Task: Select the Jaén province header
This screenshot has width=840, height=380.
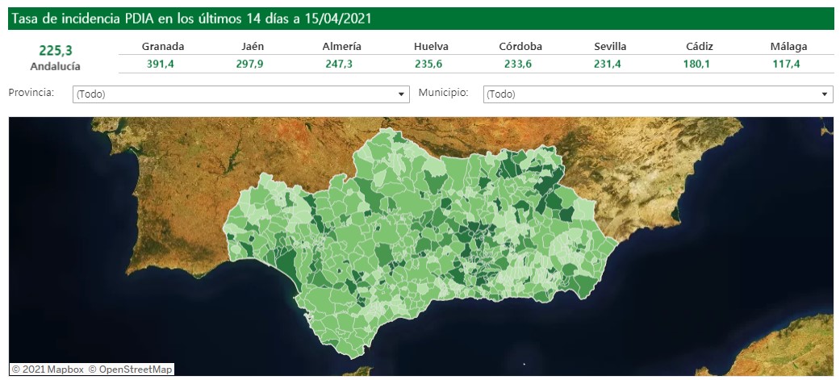Action: click(x=253, y=47)
